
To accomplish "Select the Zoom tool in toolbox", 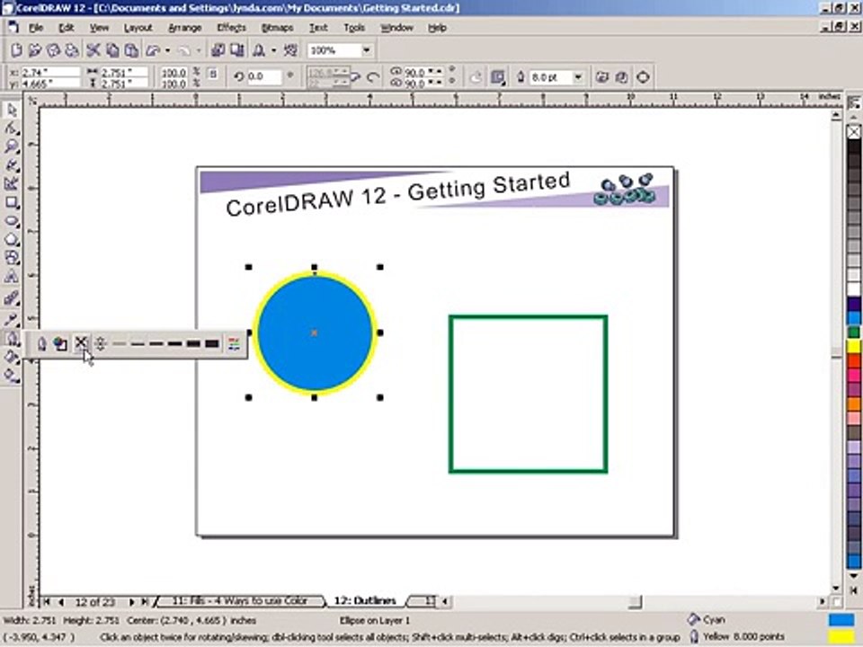I will point(12,146).
